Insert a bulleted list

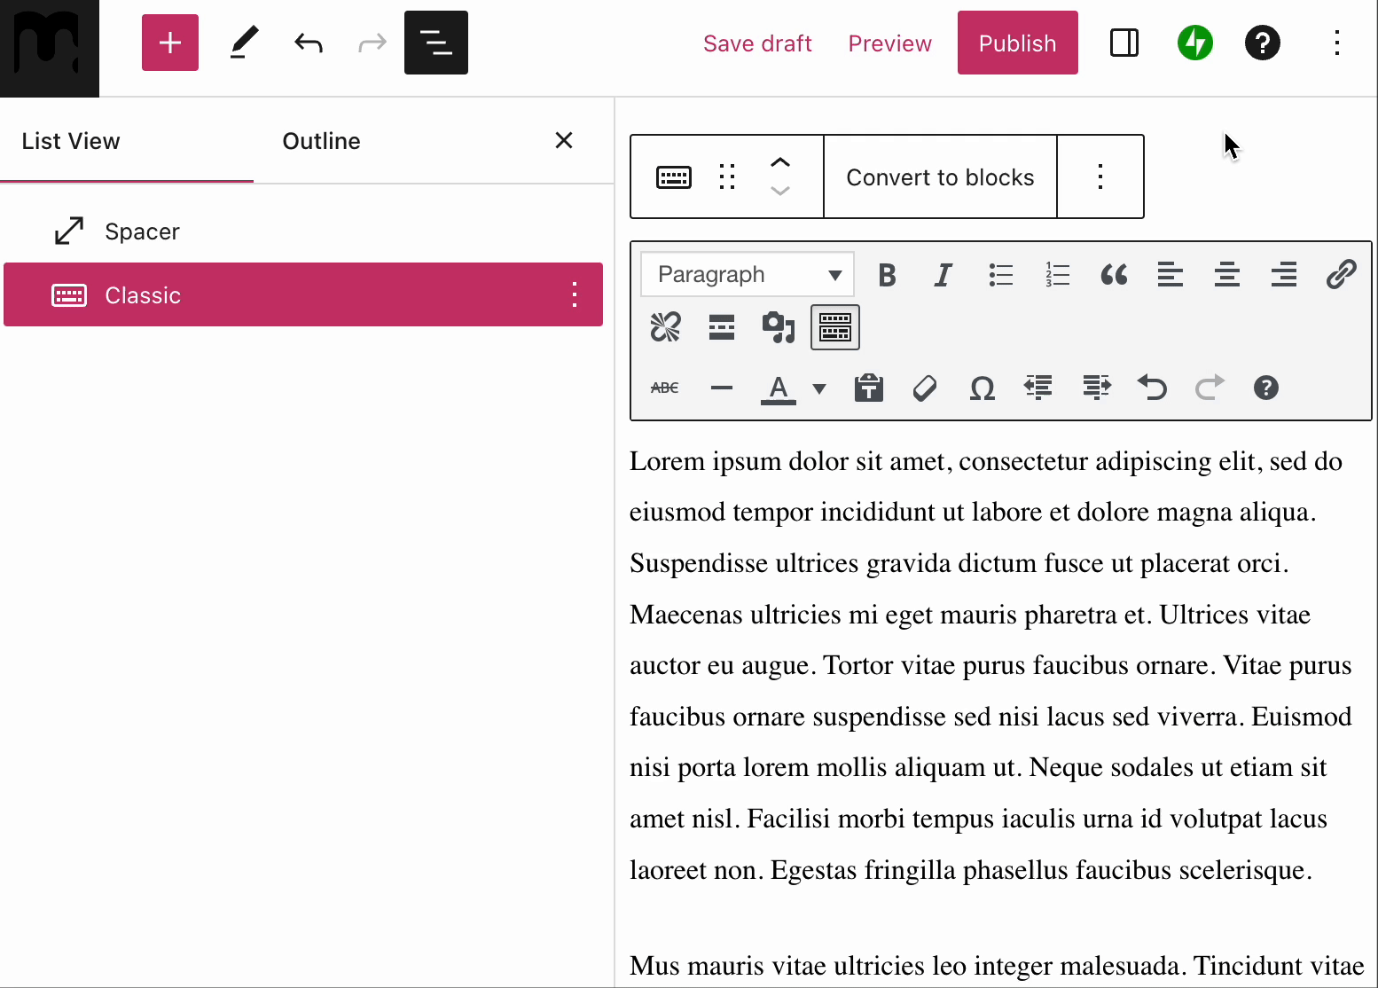pyautogui.click(x=1000, y=275)
